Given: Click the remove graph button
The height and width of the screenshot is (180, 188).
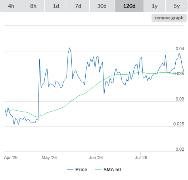Looking at the screenshot, I should point(169,18).
